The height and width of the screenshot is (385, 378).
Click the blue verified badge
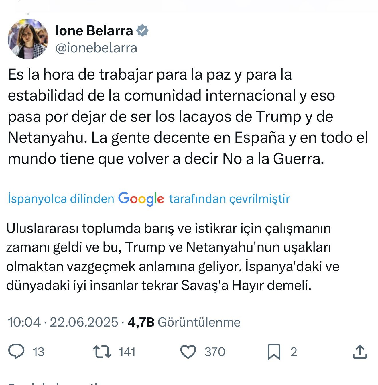tap(142, 31)
